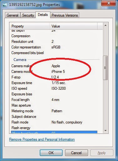Select the Focal length property
Viewport: 118px width, 161px height.
coord(21,100)
